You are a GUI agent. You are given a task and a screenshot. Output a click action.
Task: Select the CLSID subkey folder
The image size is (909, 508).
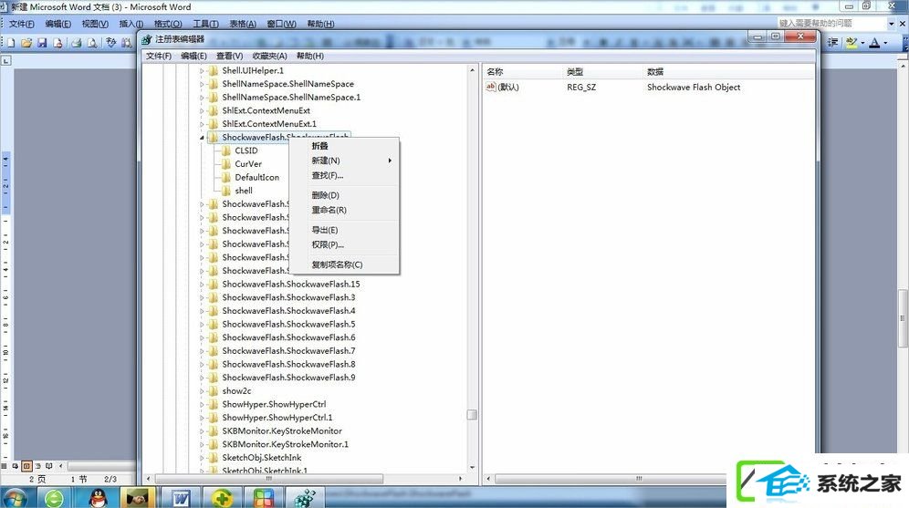click(x=239, y=150)
